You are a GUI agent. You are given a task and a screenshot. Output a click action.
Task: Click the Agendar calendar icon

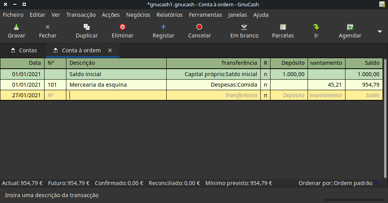(x=350, y=27)
